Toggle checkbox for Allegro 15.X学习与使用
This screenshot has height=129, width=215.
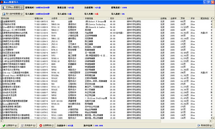2,30
